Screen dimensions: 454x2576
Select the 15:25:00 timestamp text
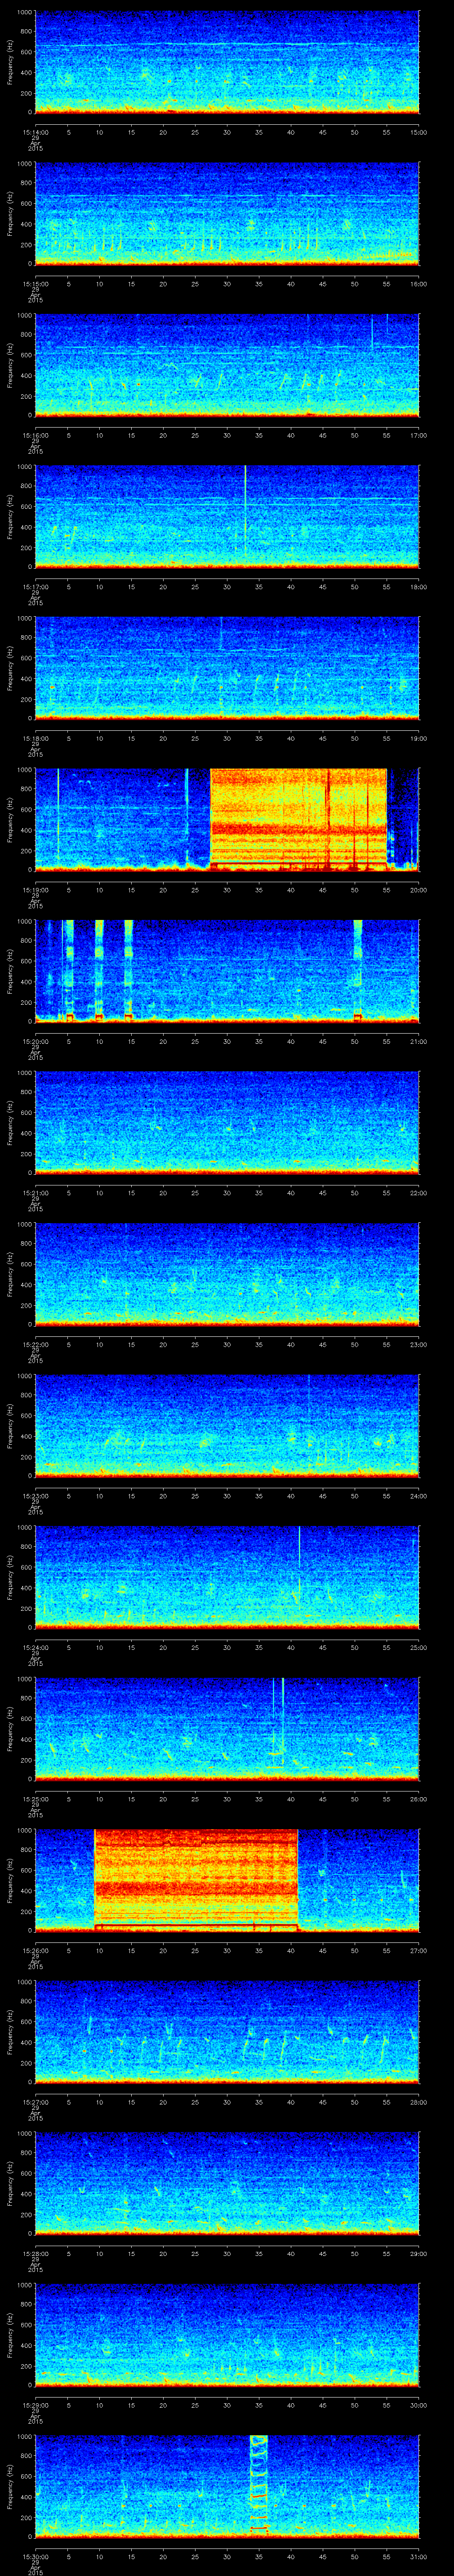point(35,1799)
